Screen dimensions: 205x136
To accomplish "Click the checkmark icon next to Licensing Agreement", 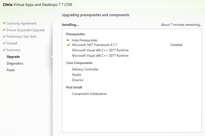I will 4,23.
